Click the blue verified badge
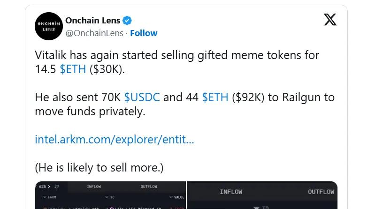Image resolution: width=367 pixels, height=209 pixels. pyautogui.click(x=128, y=21)
